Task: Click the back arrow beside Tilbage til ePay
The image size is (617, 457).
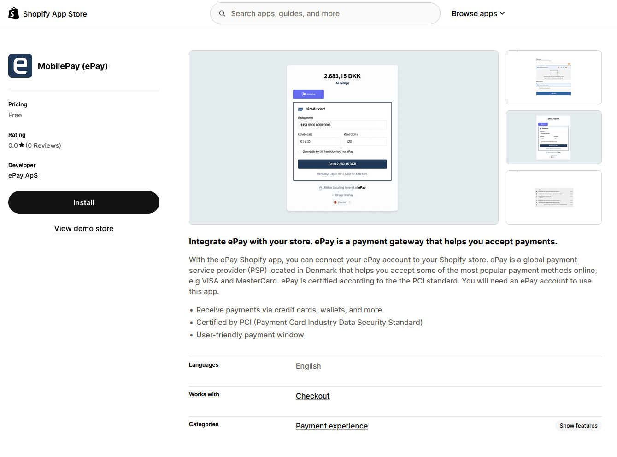Action: tap(332, 195)
